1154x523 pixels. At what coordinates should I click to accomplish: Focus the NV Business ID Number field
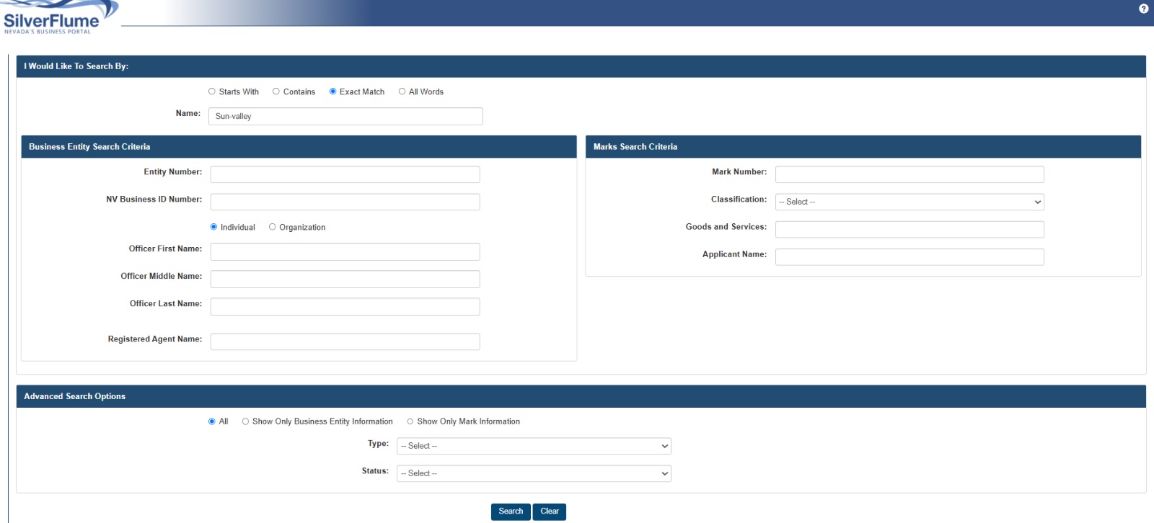[345, 202]
